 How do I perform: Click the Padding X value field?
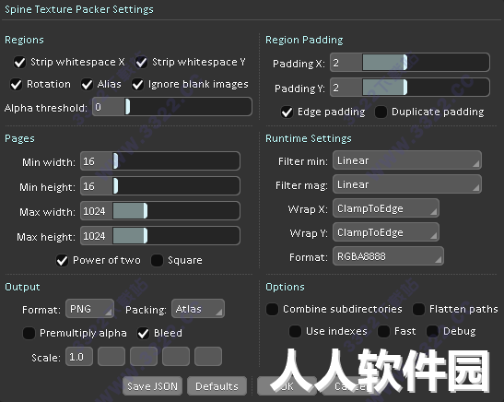tap(346, 63)
